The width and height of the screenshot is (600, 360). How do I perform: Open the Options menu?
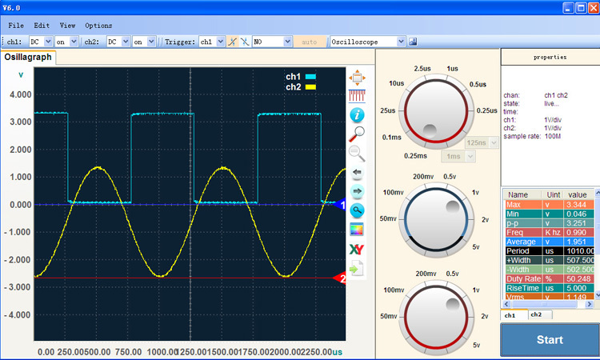tap(98, 26)
